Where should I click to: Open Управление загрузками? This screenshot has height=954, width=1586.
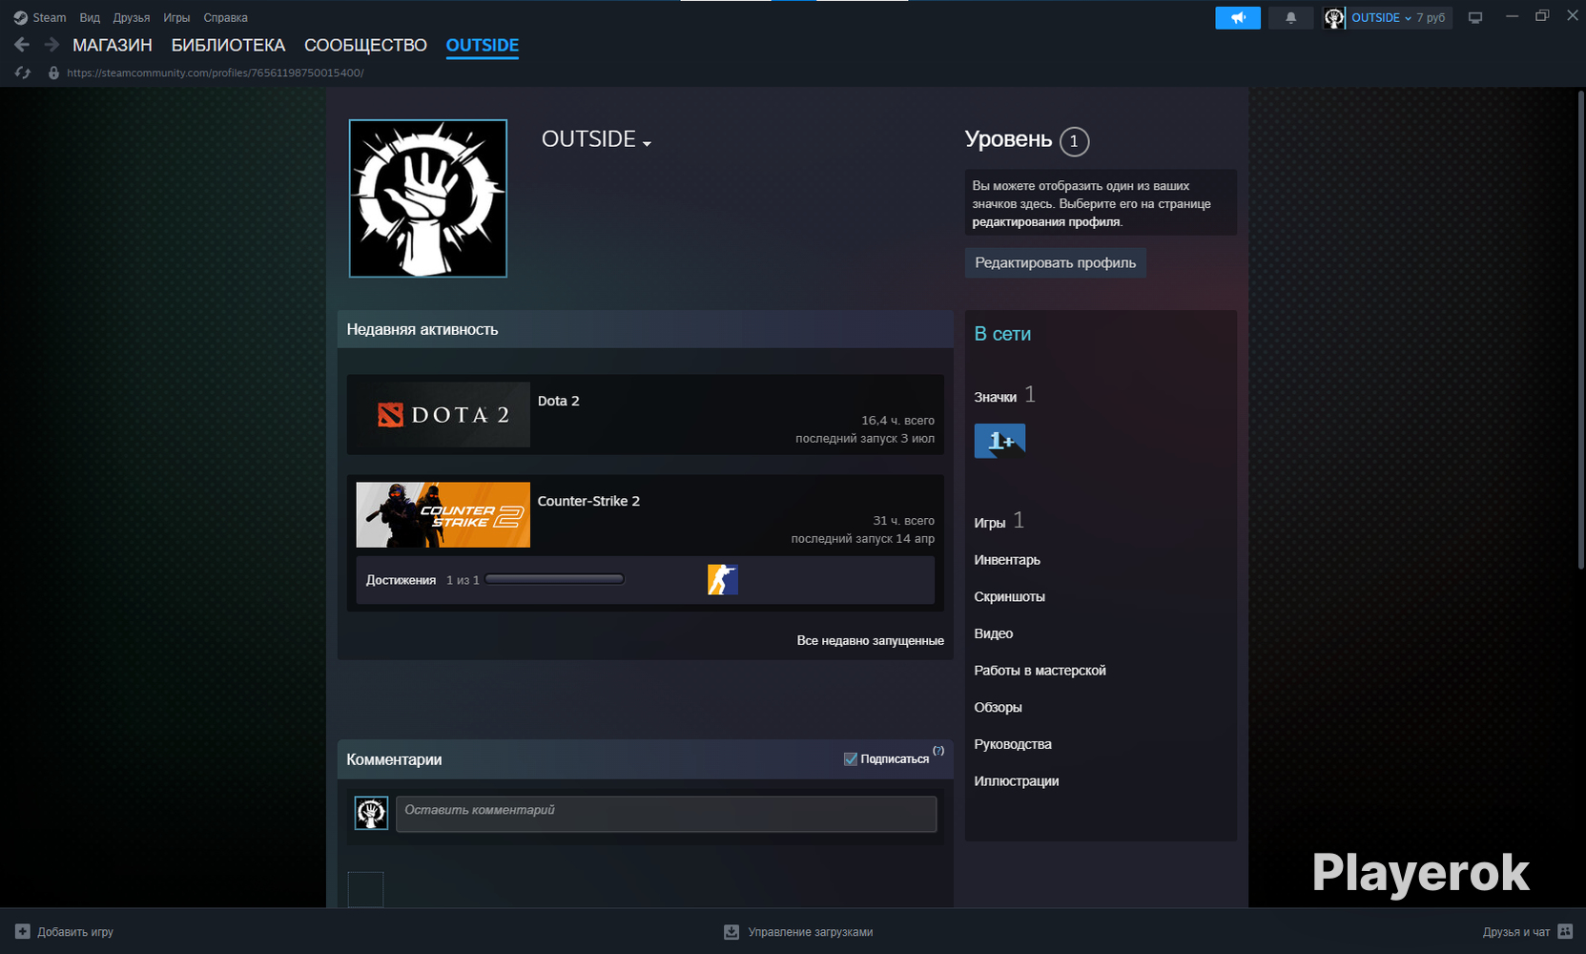click(x=811, y=932)
